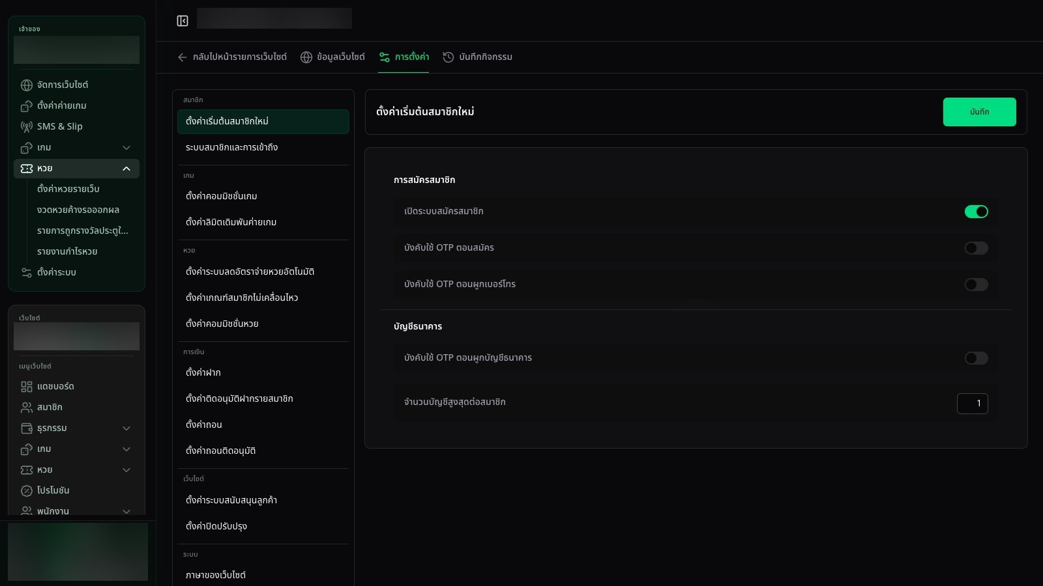Open ตั้งค่าระบบสนับสนุนลูกค้า setting
This screenshot has height=586, width=1043.
click(x=263, y=501)
